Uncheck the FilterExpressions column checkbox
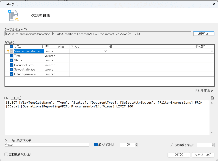The width and height of the screenshot is (218, 161). click(11, 74)
